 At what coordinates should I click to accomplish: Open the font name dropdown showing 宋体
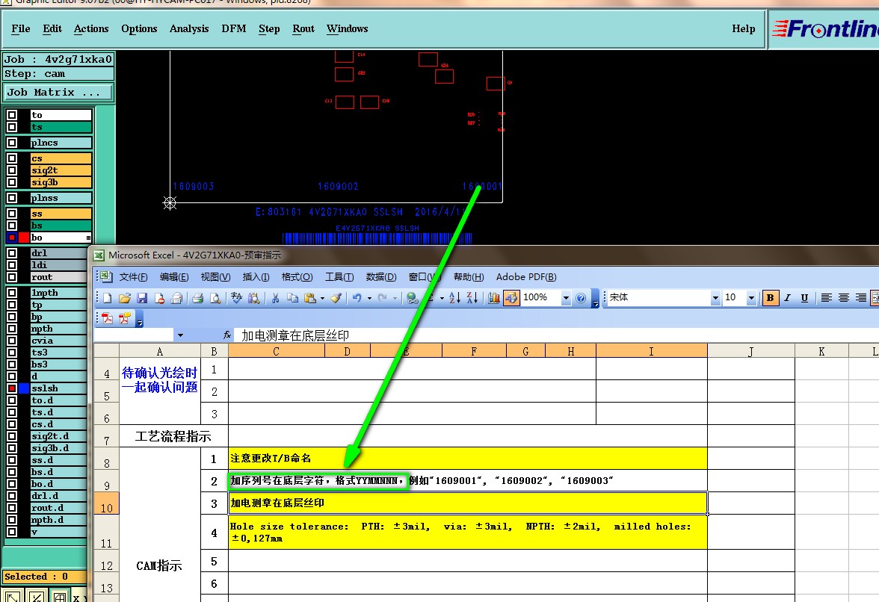[x=715, y=298]
